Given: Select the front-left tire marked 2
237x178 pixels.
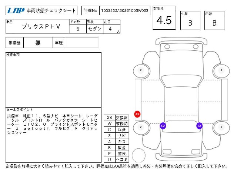Looking at the screenshot, I should click(141, 71).
